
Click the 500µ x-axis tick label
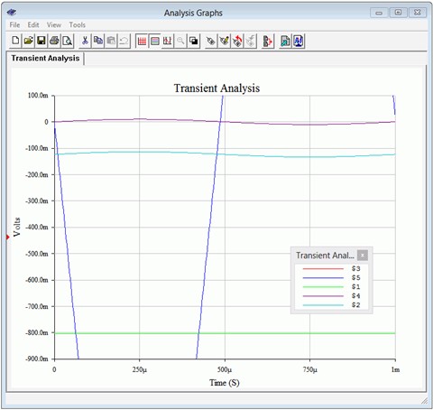click(225, 369)
